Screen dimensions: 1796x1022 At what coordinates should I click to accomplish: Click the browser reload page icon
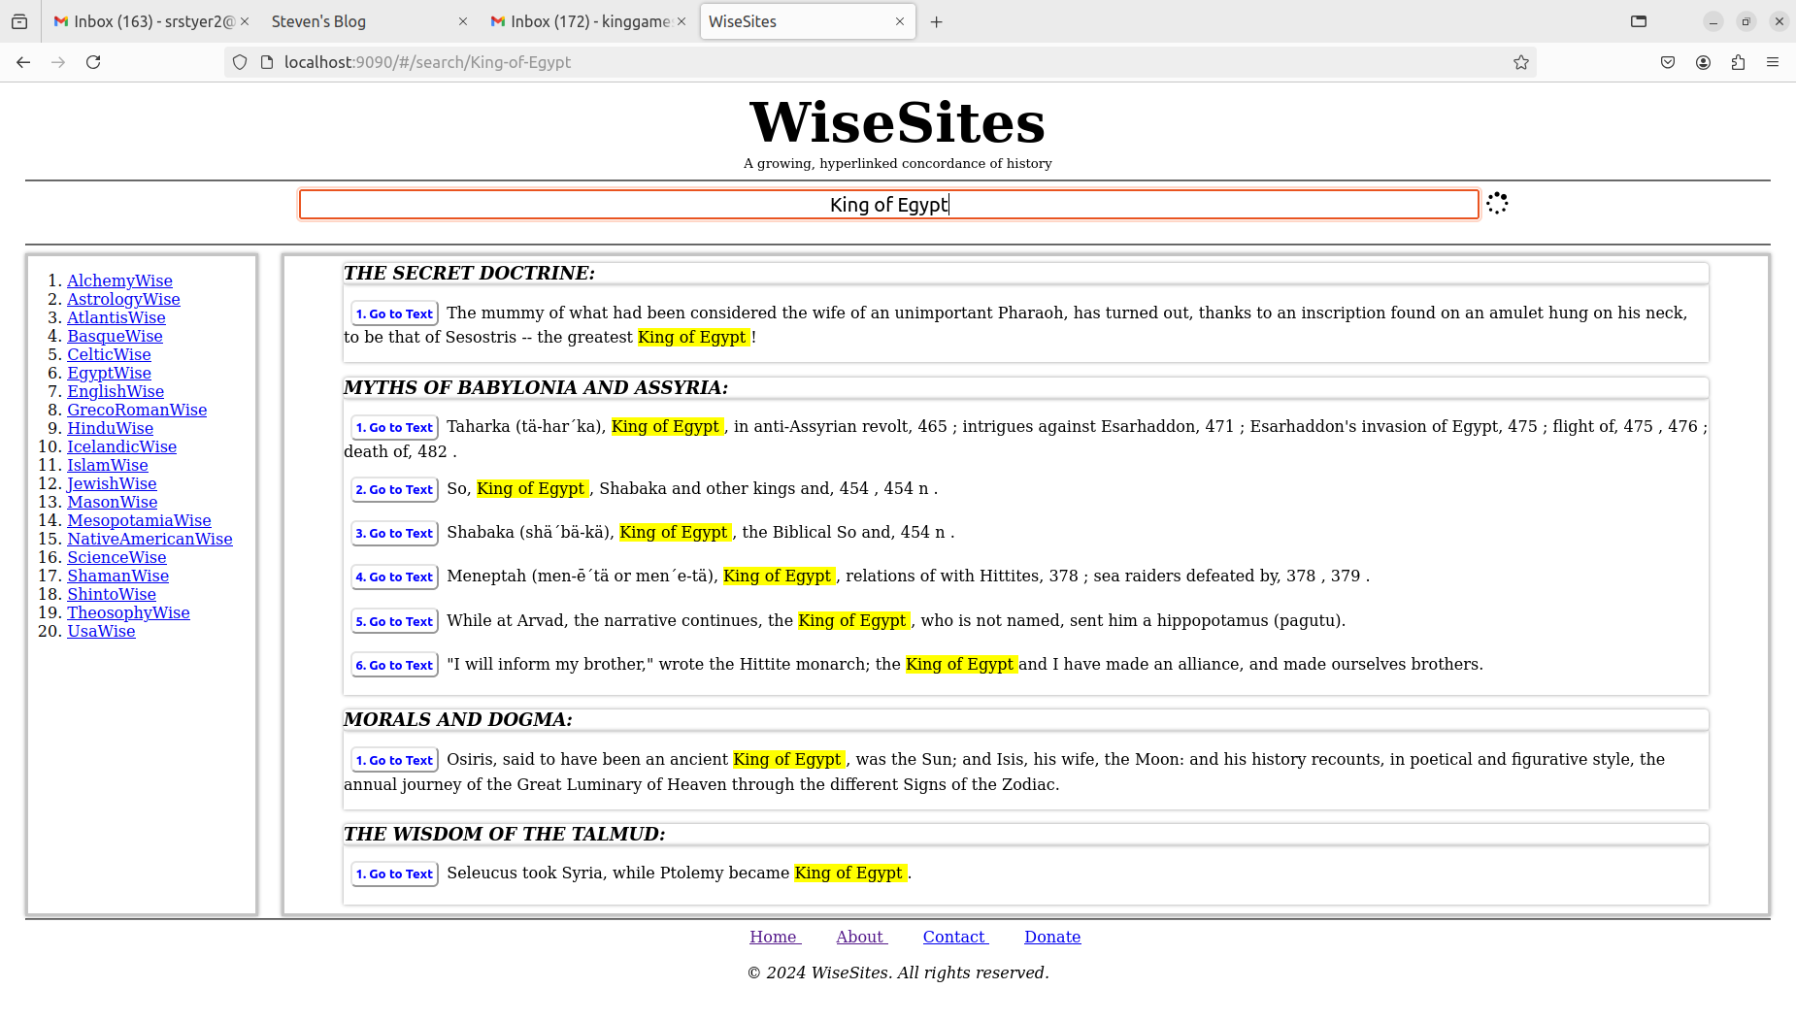tap(93, 62)
